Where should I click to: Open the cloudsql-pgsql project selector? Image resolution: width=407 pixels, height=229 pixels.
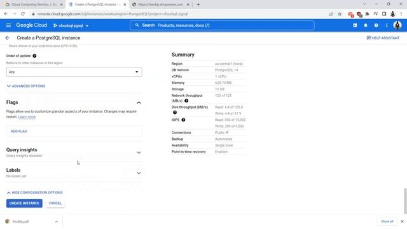(x=71, y=25)
